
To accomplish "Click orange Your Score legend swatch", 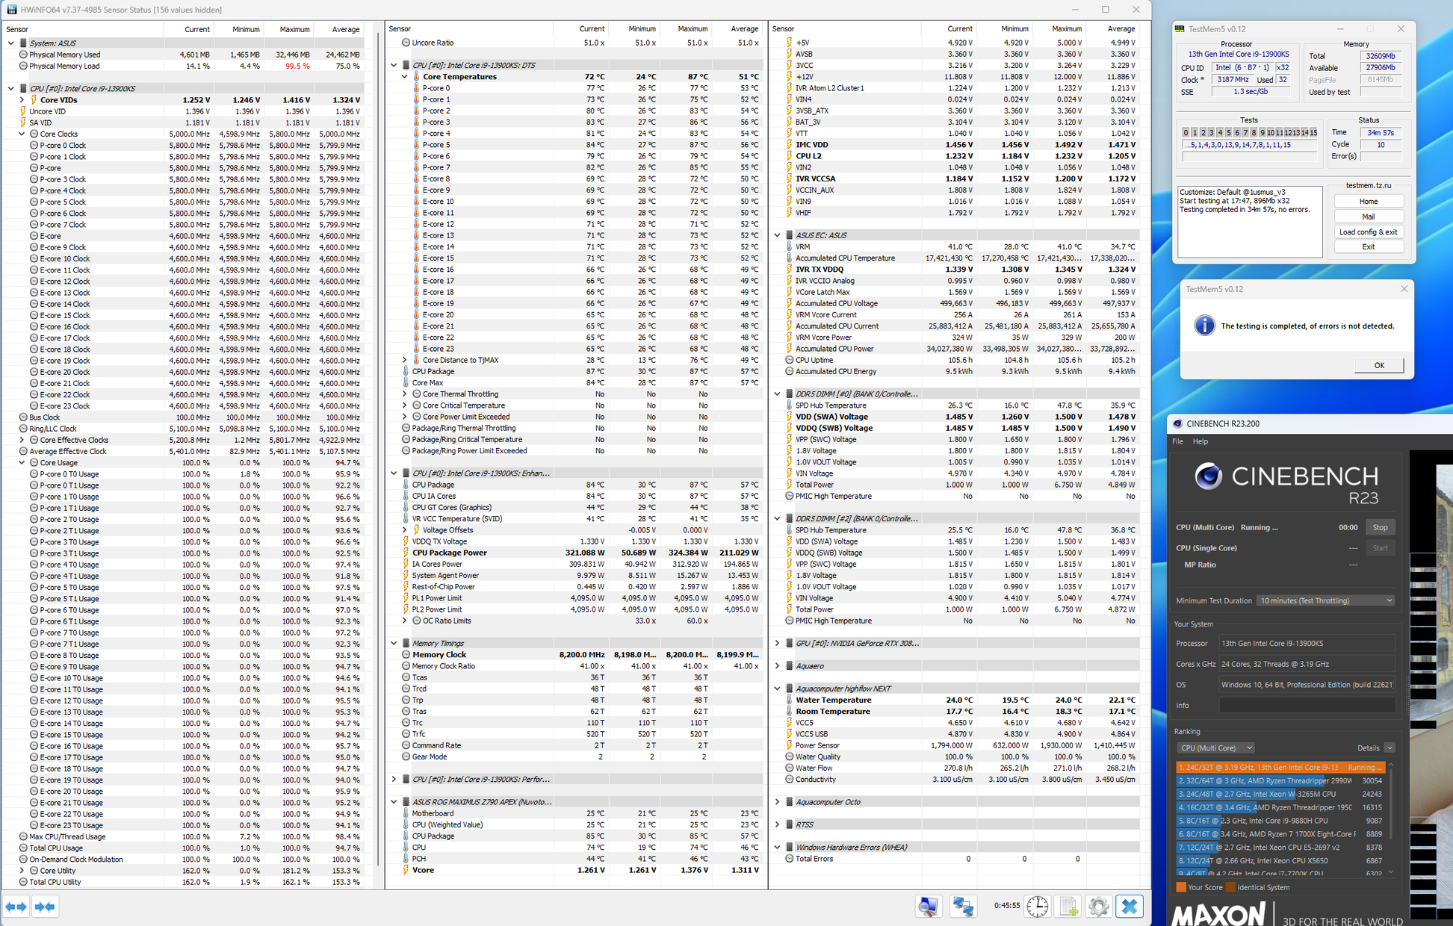I will tap(1180, 887).
